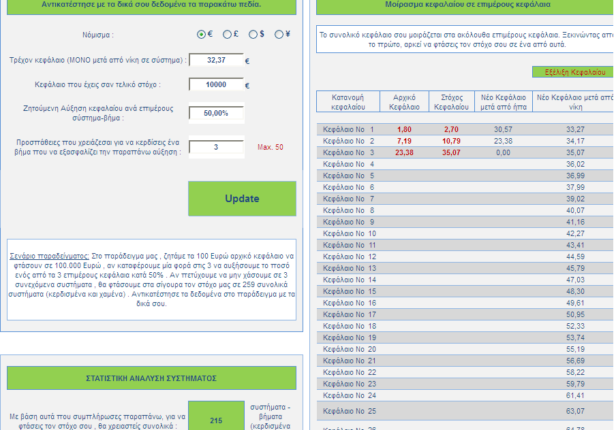This screenshot has height=430, width=616.
Task: Click the red initial capital 23,38 in row 3
Action: tap(404, 152)
